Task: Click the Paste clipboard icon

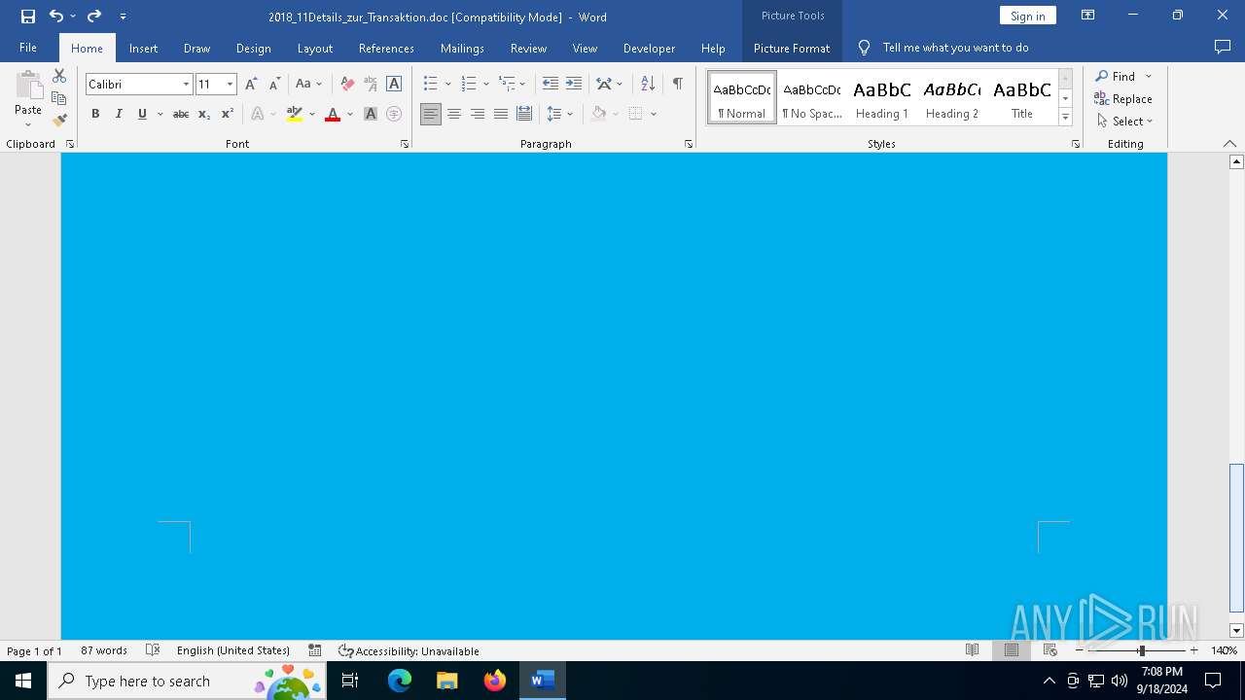Action: pyautogui.click(x=28, y=87)
